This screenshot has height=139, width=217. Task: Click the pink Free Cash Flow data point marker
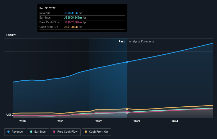click(127, 112)
